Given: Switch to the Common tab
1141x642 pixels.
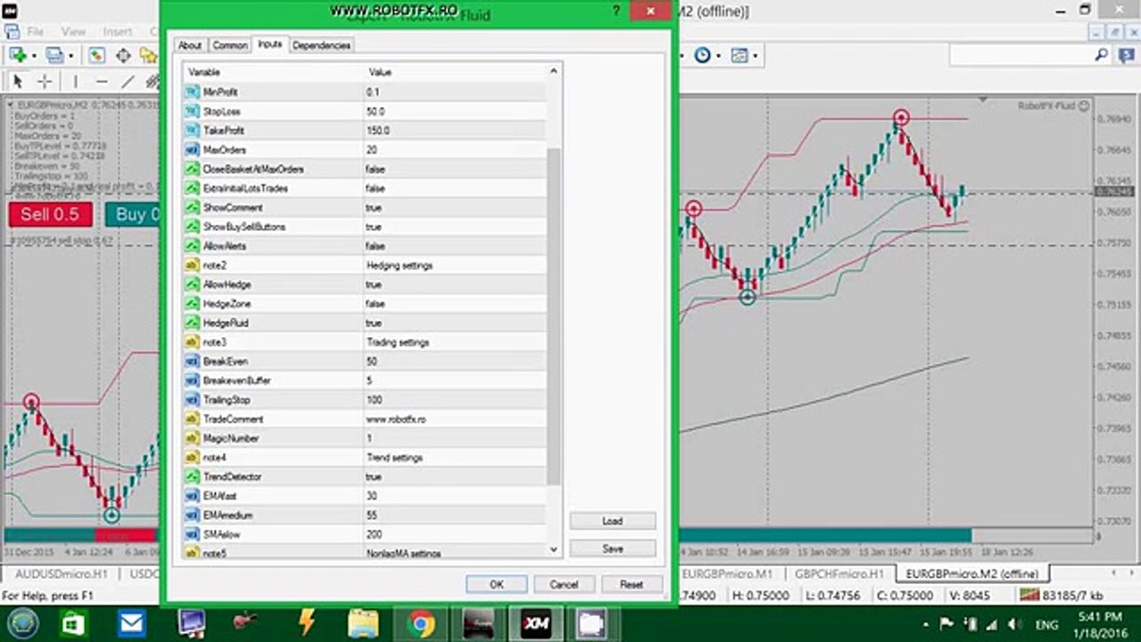Looking at the screenshot, I should (x=230, y=45).
